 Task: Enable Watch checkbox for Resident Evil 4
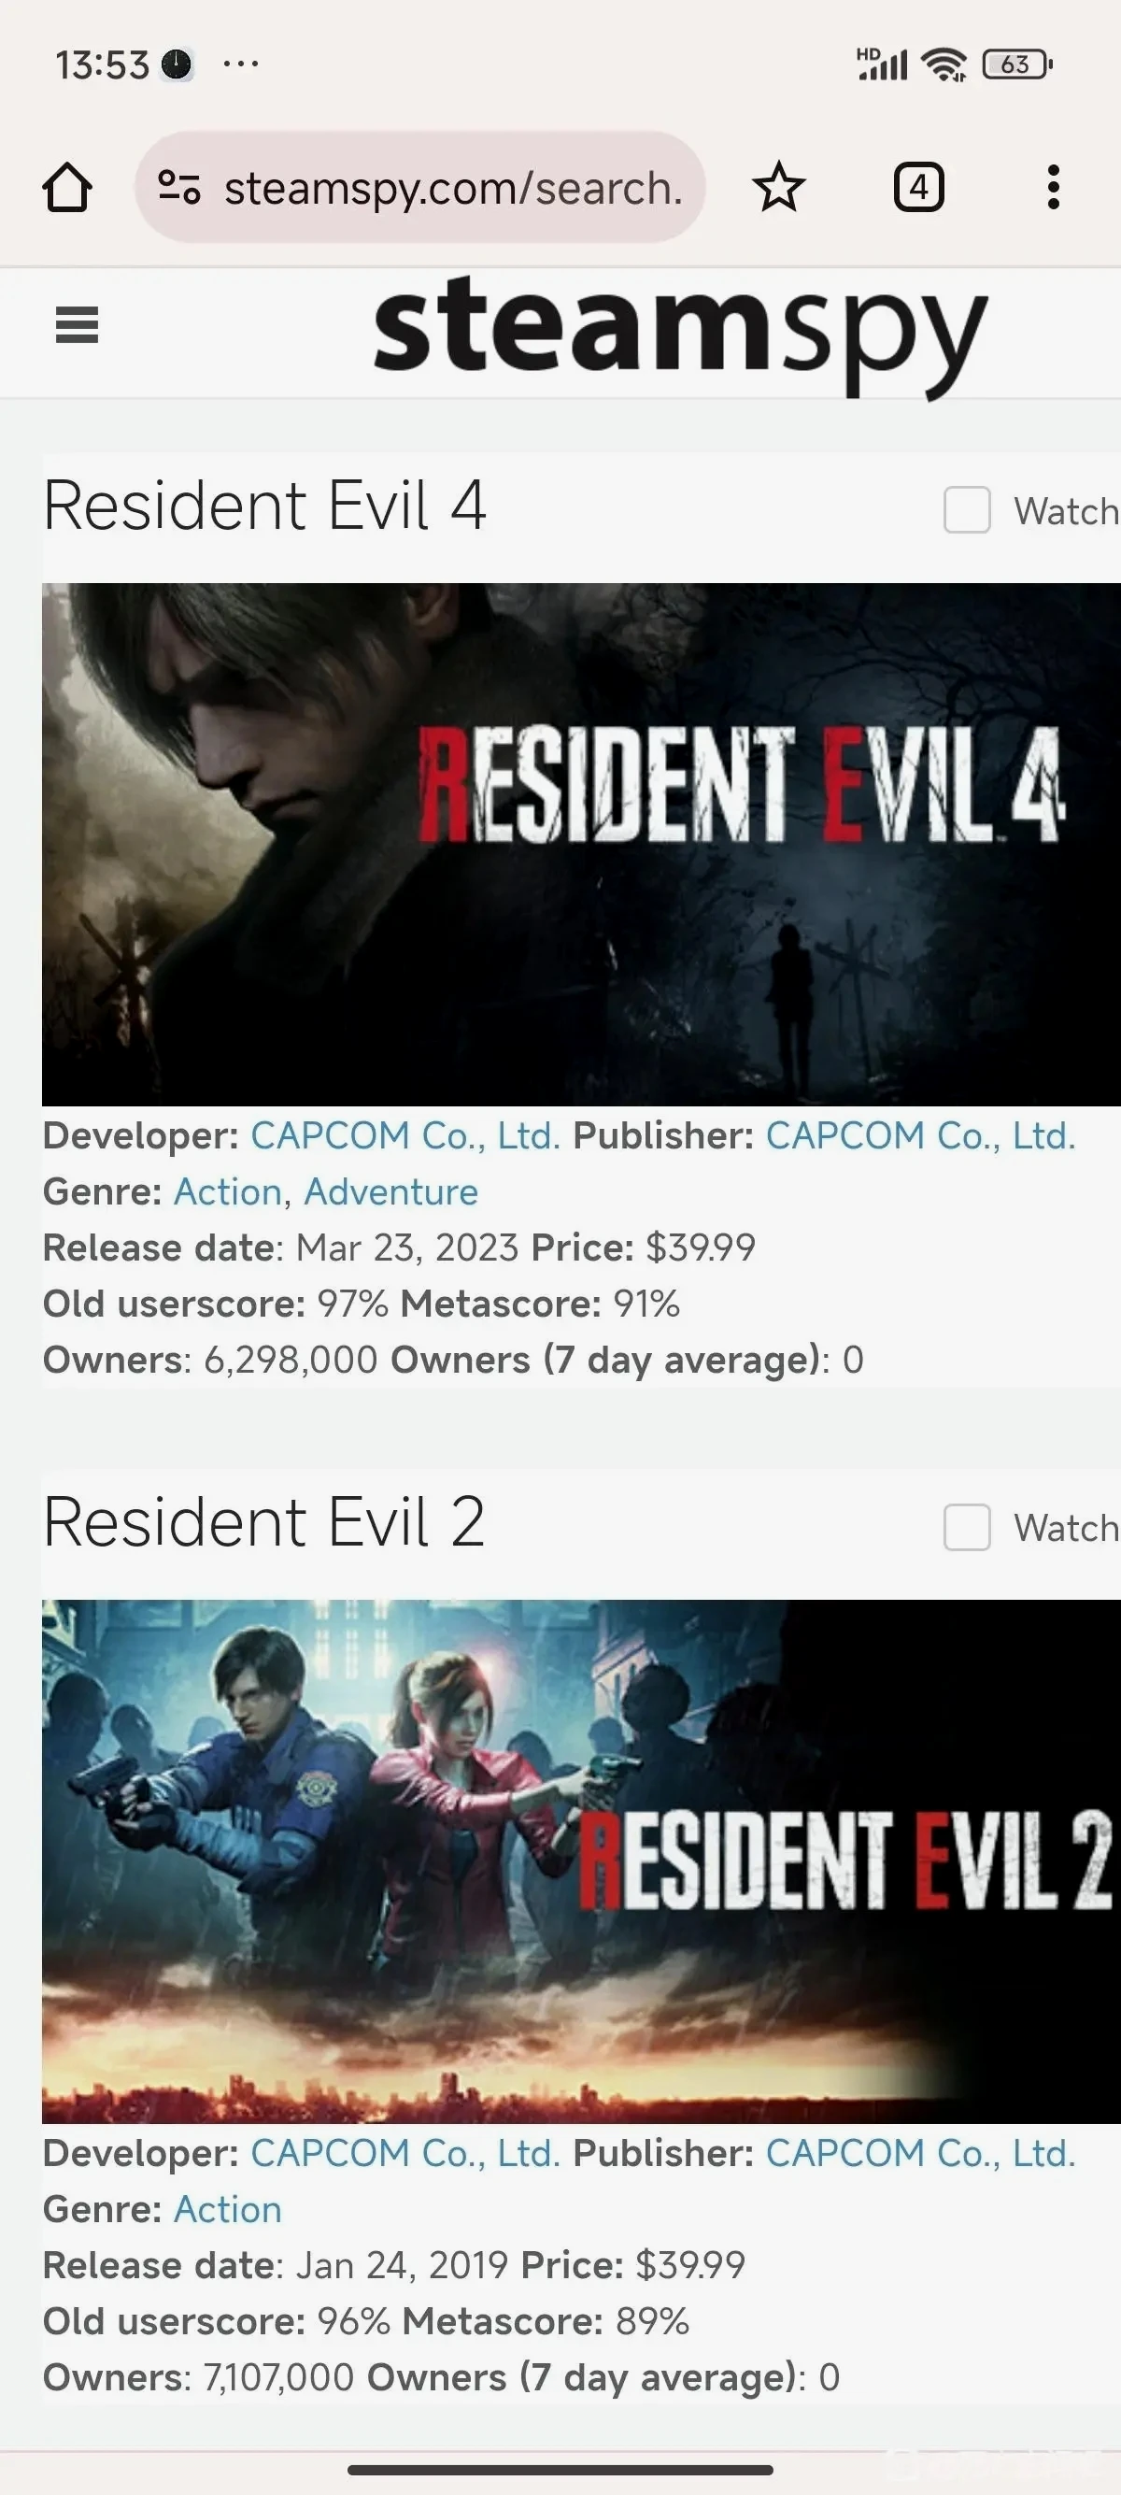[967, 509]
